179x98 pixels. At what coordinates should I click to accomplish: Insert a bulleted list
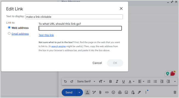(x=155, y=81)
